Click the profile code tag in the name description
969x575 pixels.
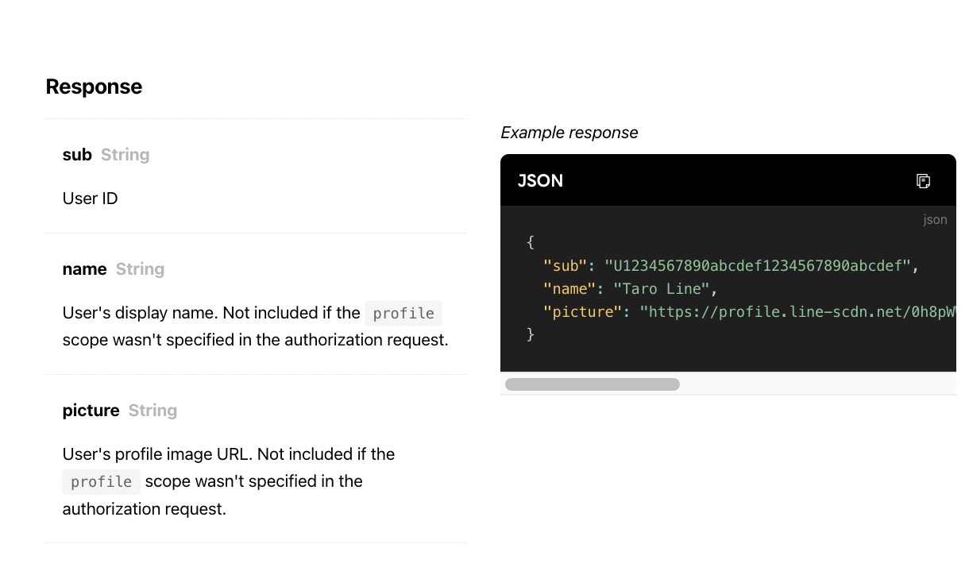coord(403,314)
